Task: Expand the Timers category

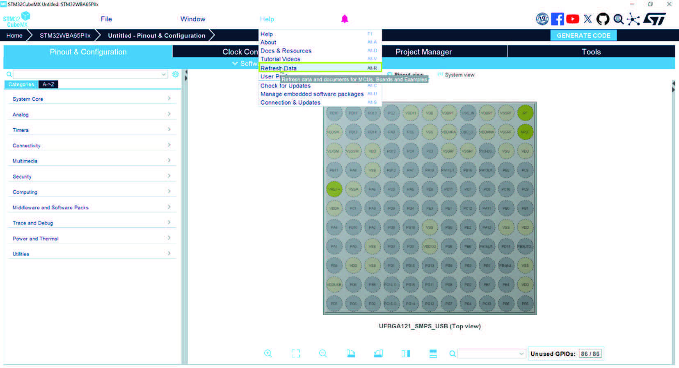Action: coord(92,130)
